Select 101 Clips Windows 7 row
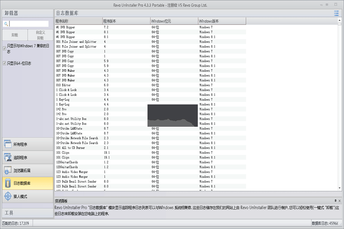The height and width of the screenshot is (229, 344). pos(150,153)
